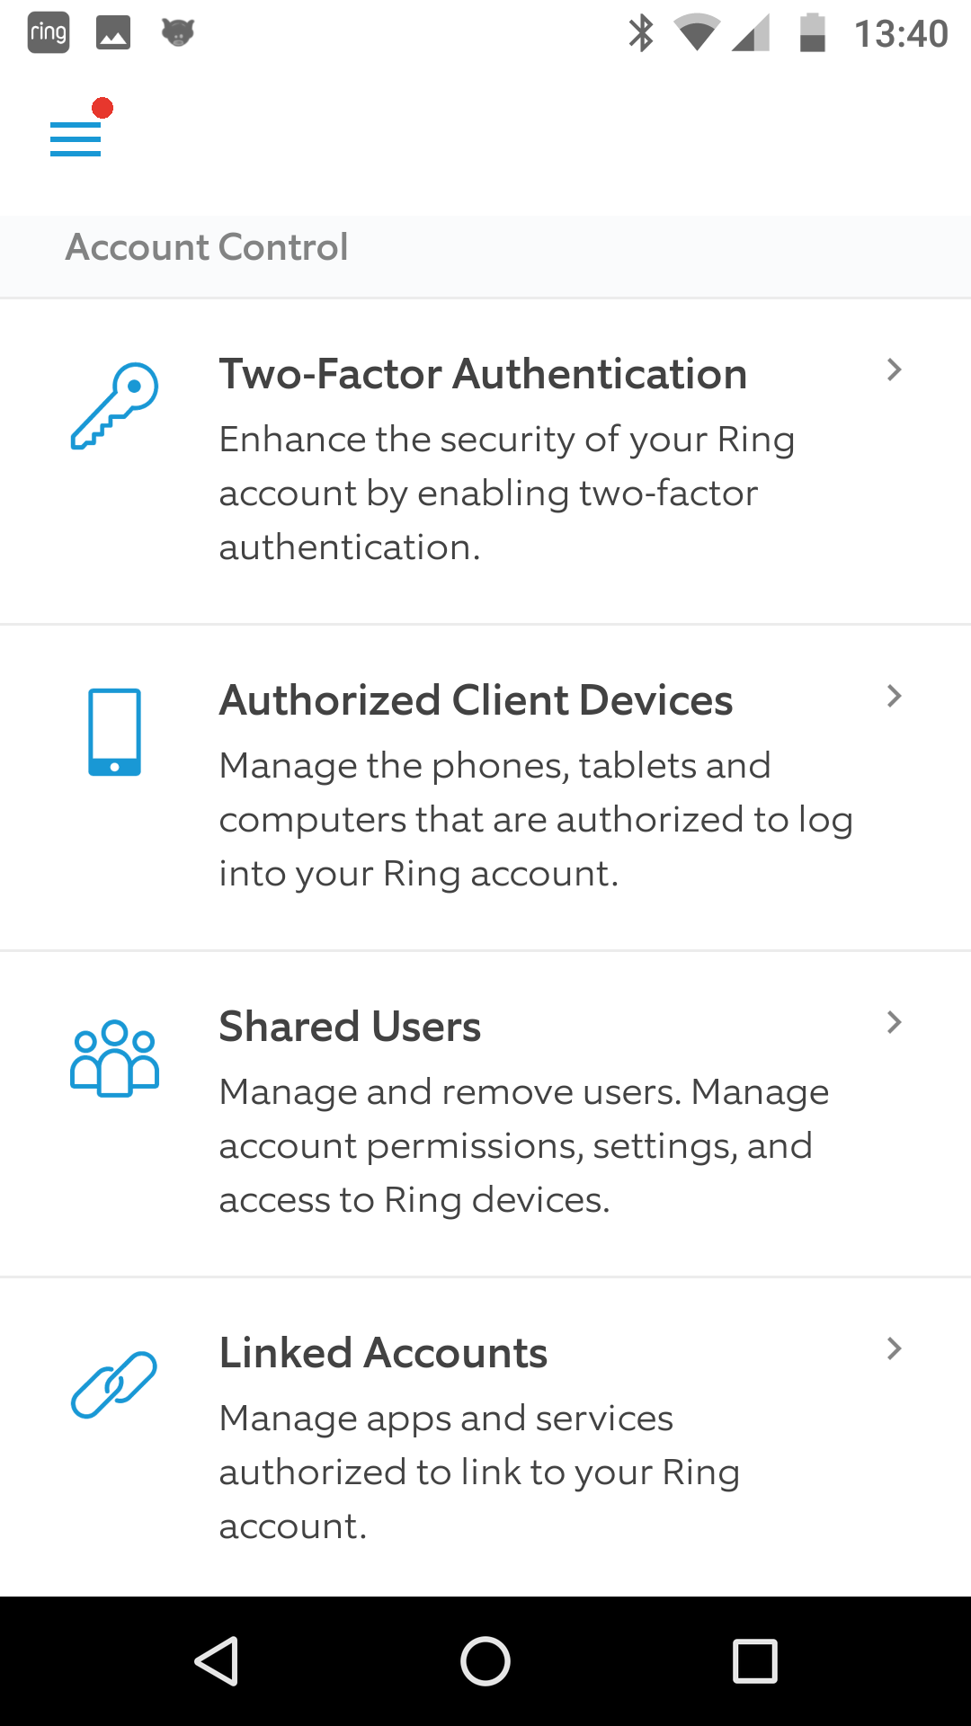
Task: Tap the chain link icon for Linked Accounts
Action: click(114, 1384)
